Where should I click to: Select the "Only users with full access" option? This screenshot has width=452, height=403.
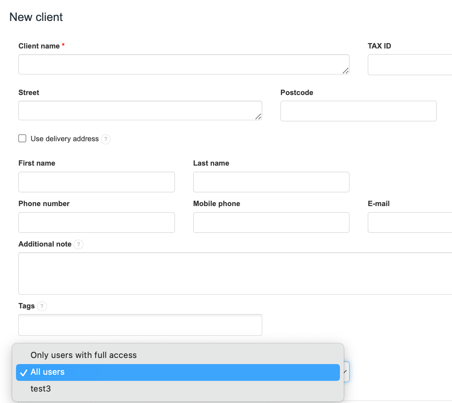pos(83,355)
